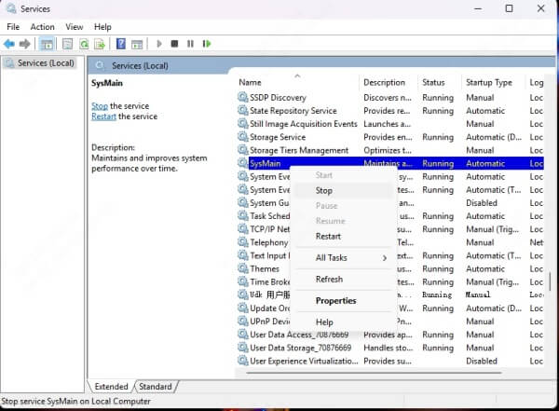Open the Properties toolbar icon
The image size is (559, 411).
[x=67, y=44]
